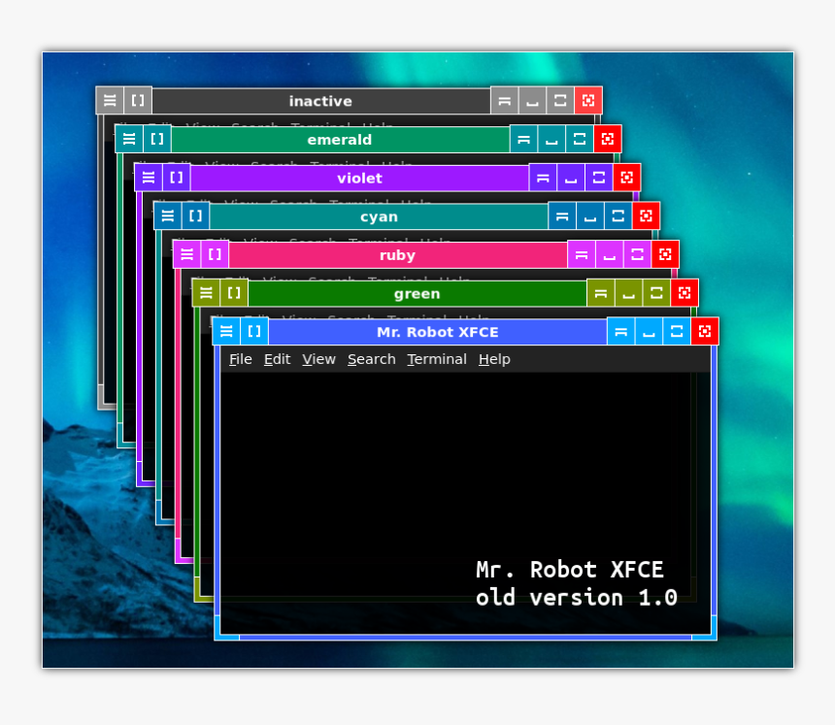Viewport: 835px width, 725px height.
Task: Click the "Mr. Robot XFCE" title bar text
Action: click(x=438, y=332)
